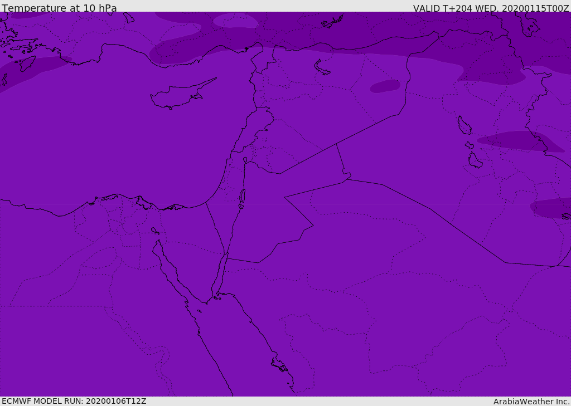Click the island cluster in southern Red Sea
The image size is (571, 406).
(279, 365)
